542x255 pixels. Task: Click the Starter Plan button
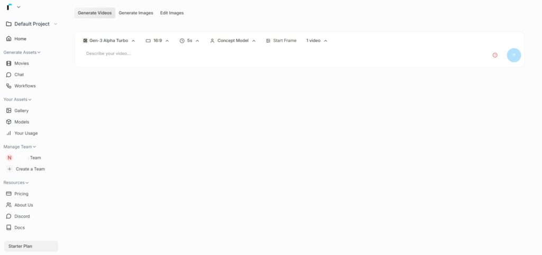pos(31,246)
